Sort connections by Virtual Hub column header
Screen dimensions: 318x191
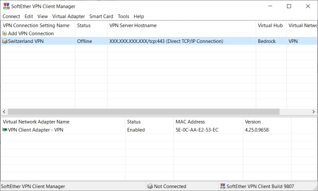coord(270,26)
